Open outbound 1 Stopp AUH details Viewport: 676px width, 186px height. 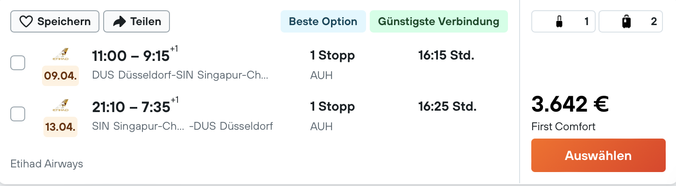click(332, 56)
